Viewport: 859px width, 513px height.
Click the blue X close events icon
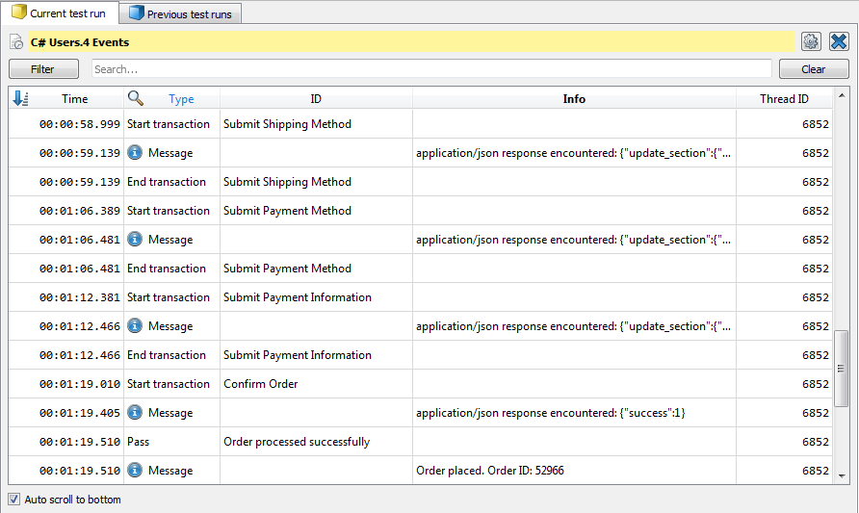point(838,41)
